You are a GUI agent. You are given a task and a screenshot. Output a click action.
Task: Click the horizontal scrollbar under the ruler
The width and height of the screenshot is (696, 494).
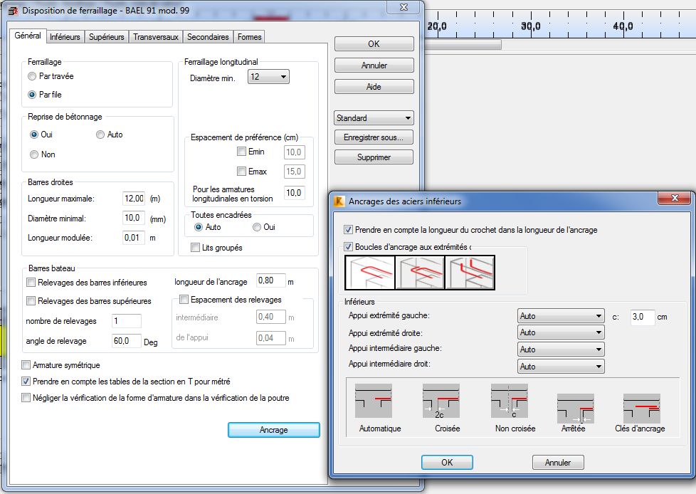(x=463, y=44)
